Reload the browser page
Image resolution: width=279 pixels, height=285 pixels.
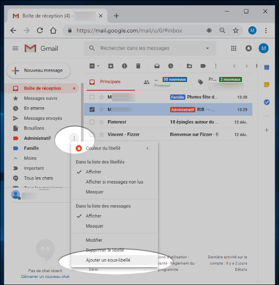pos(40,30)
